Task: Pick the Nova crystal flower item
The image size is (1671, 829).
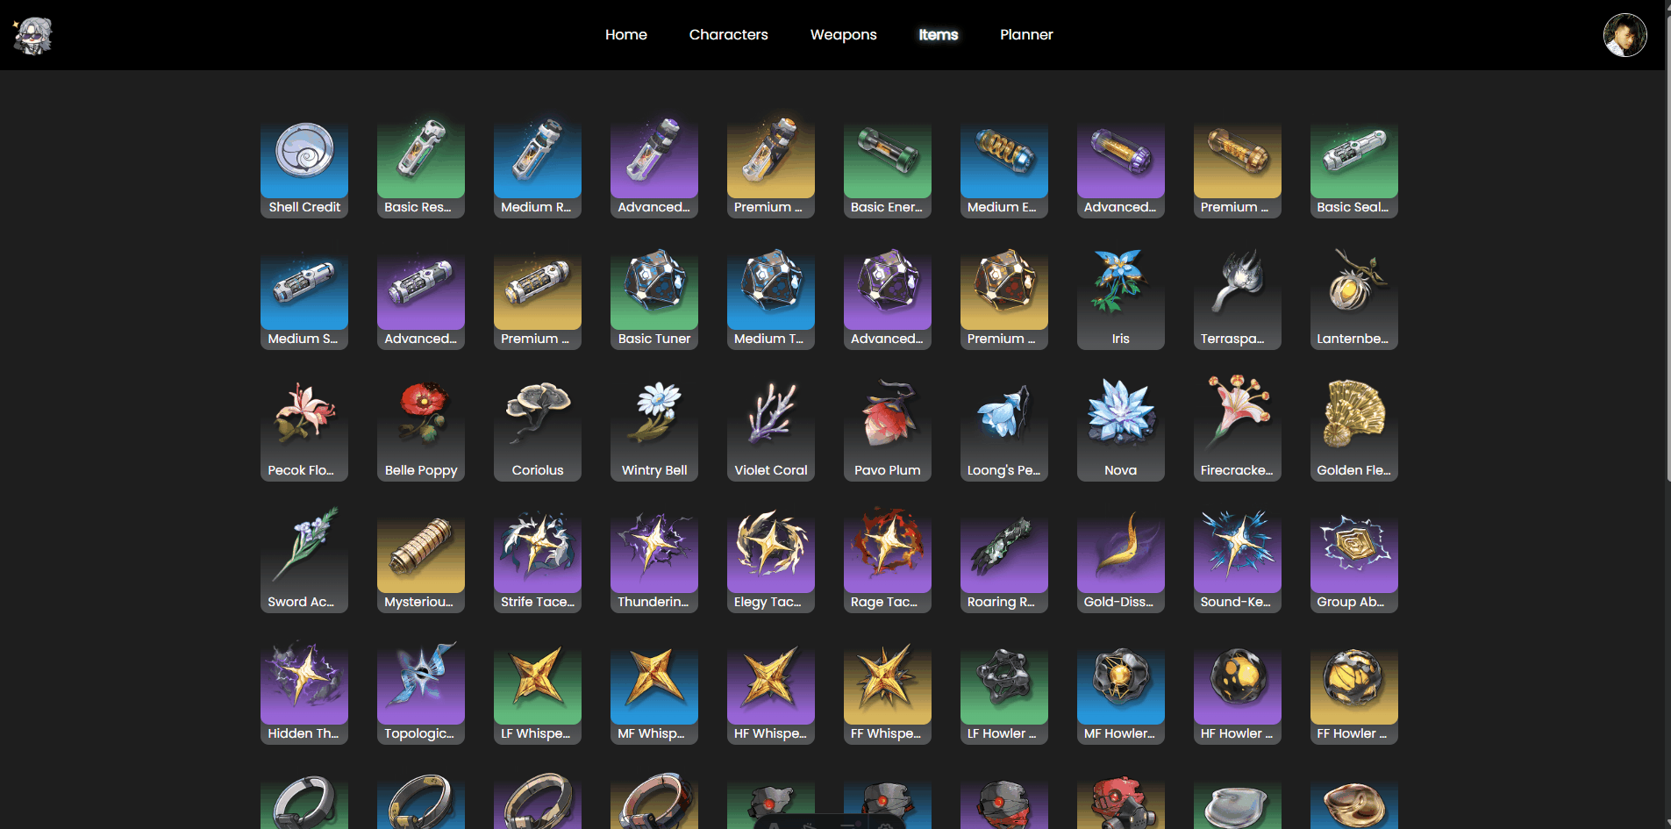Action: tap(1120, 430)
